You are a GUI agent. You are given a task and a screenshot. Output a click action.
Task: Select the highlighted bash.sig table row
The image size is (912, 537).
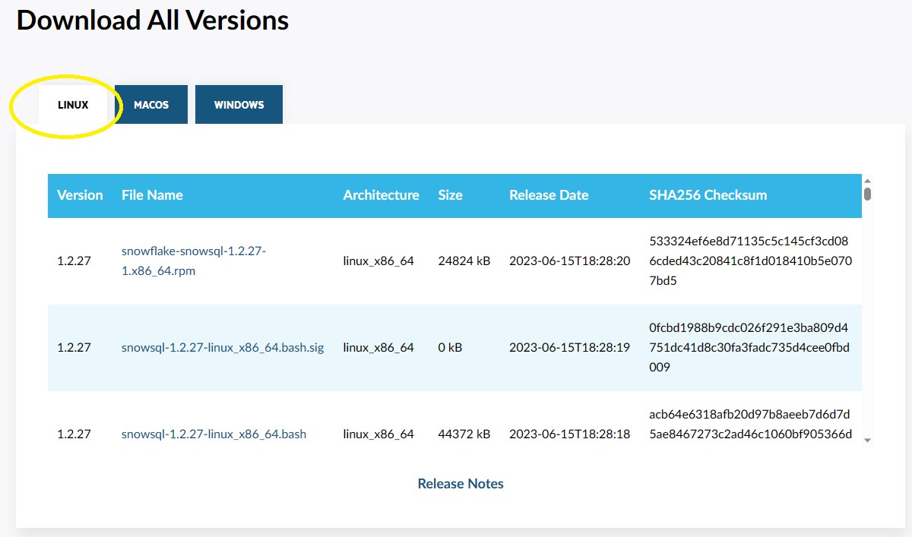[456, 346]
